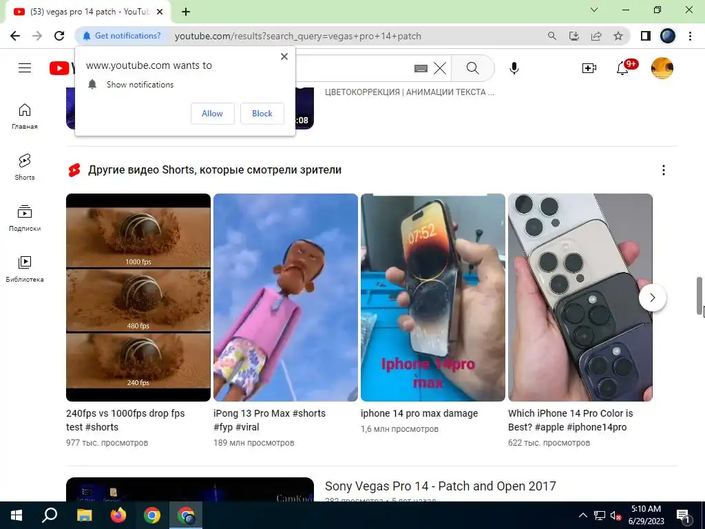Click the 1,6 млн просмотров text

tap(399, 428)
